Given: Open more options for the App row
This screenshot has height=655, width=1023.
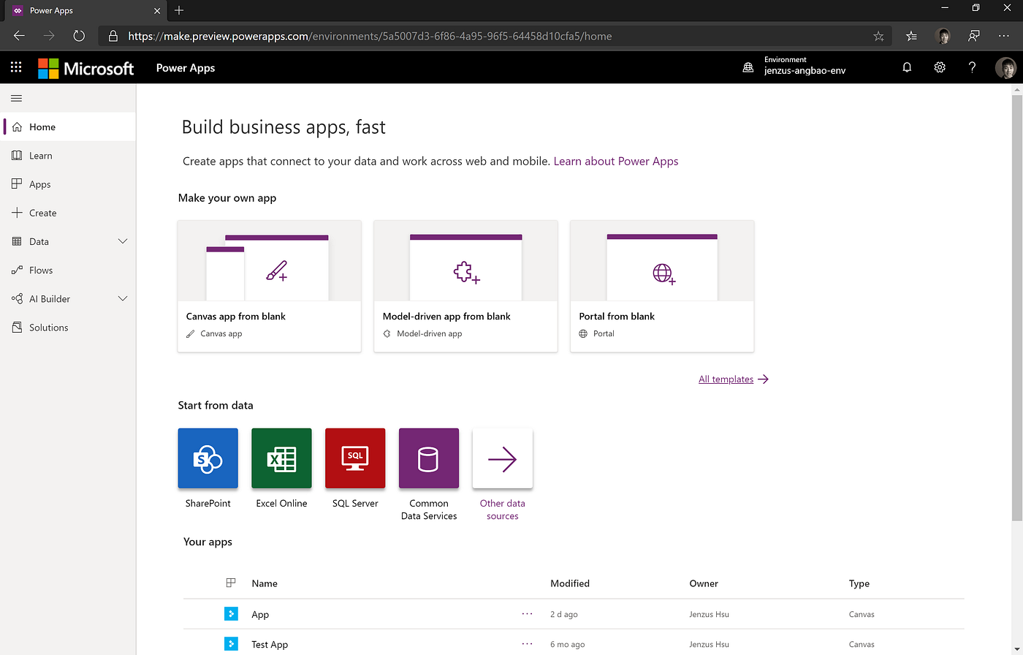Looking at the screenshot, I should pos(528,614).
